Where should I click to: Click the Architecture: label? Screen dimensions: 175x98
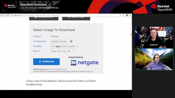point(40,41)
